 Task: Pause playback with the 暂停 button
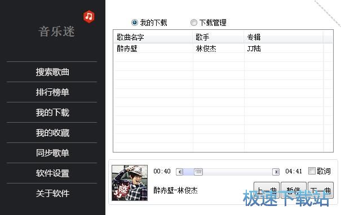294,190
